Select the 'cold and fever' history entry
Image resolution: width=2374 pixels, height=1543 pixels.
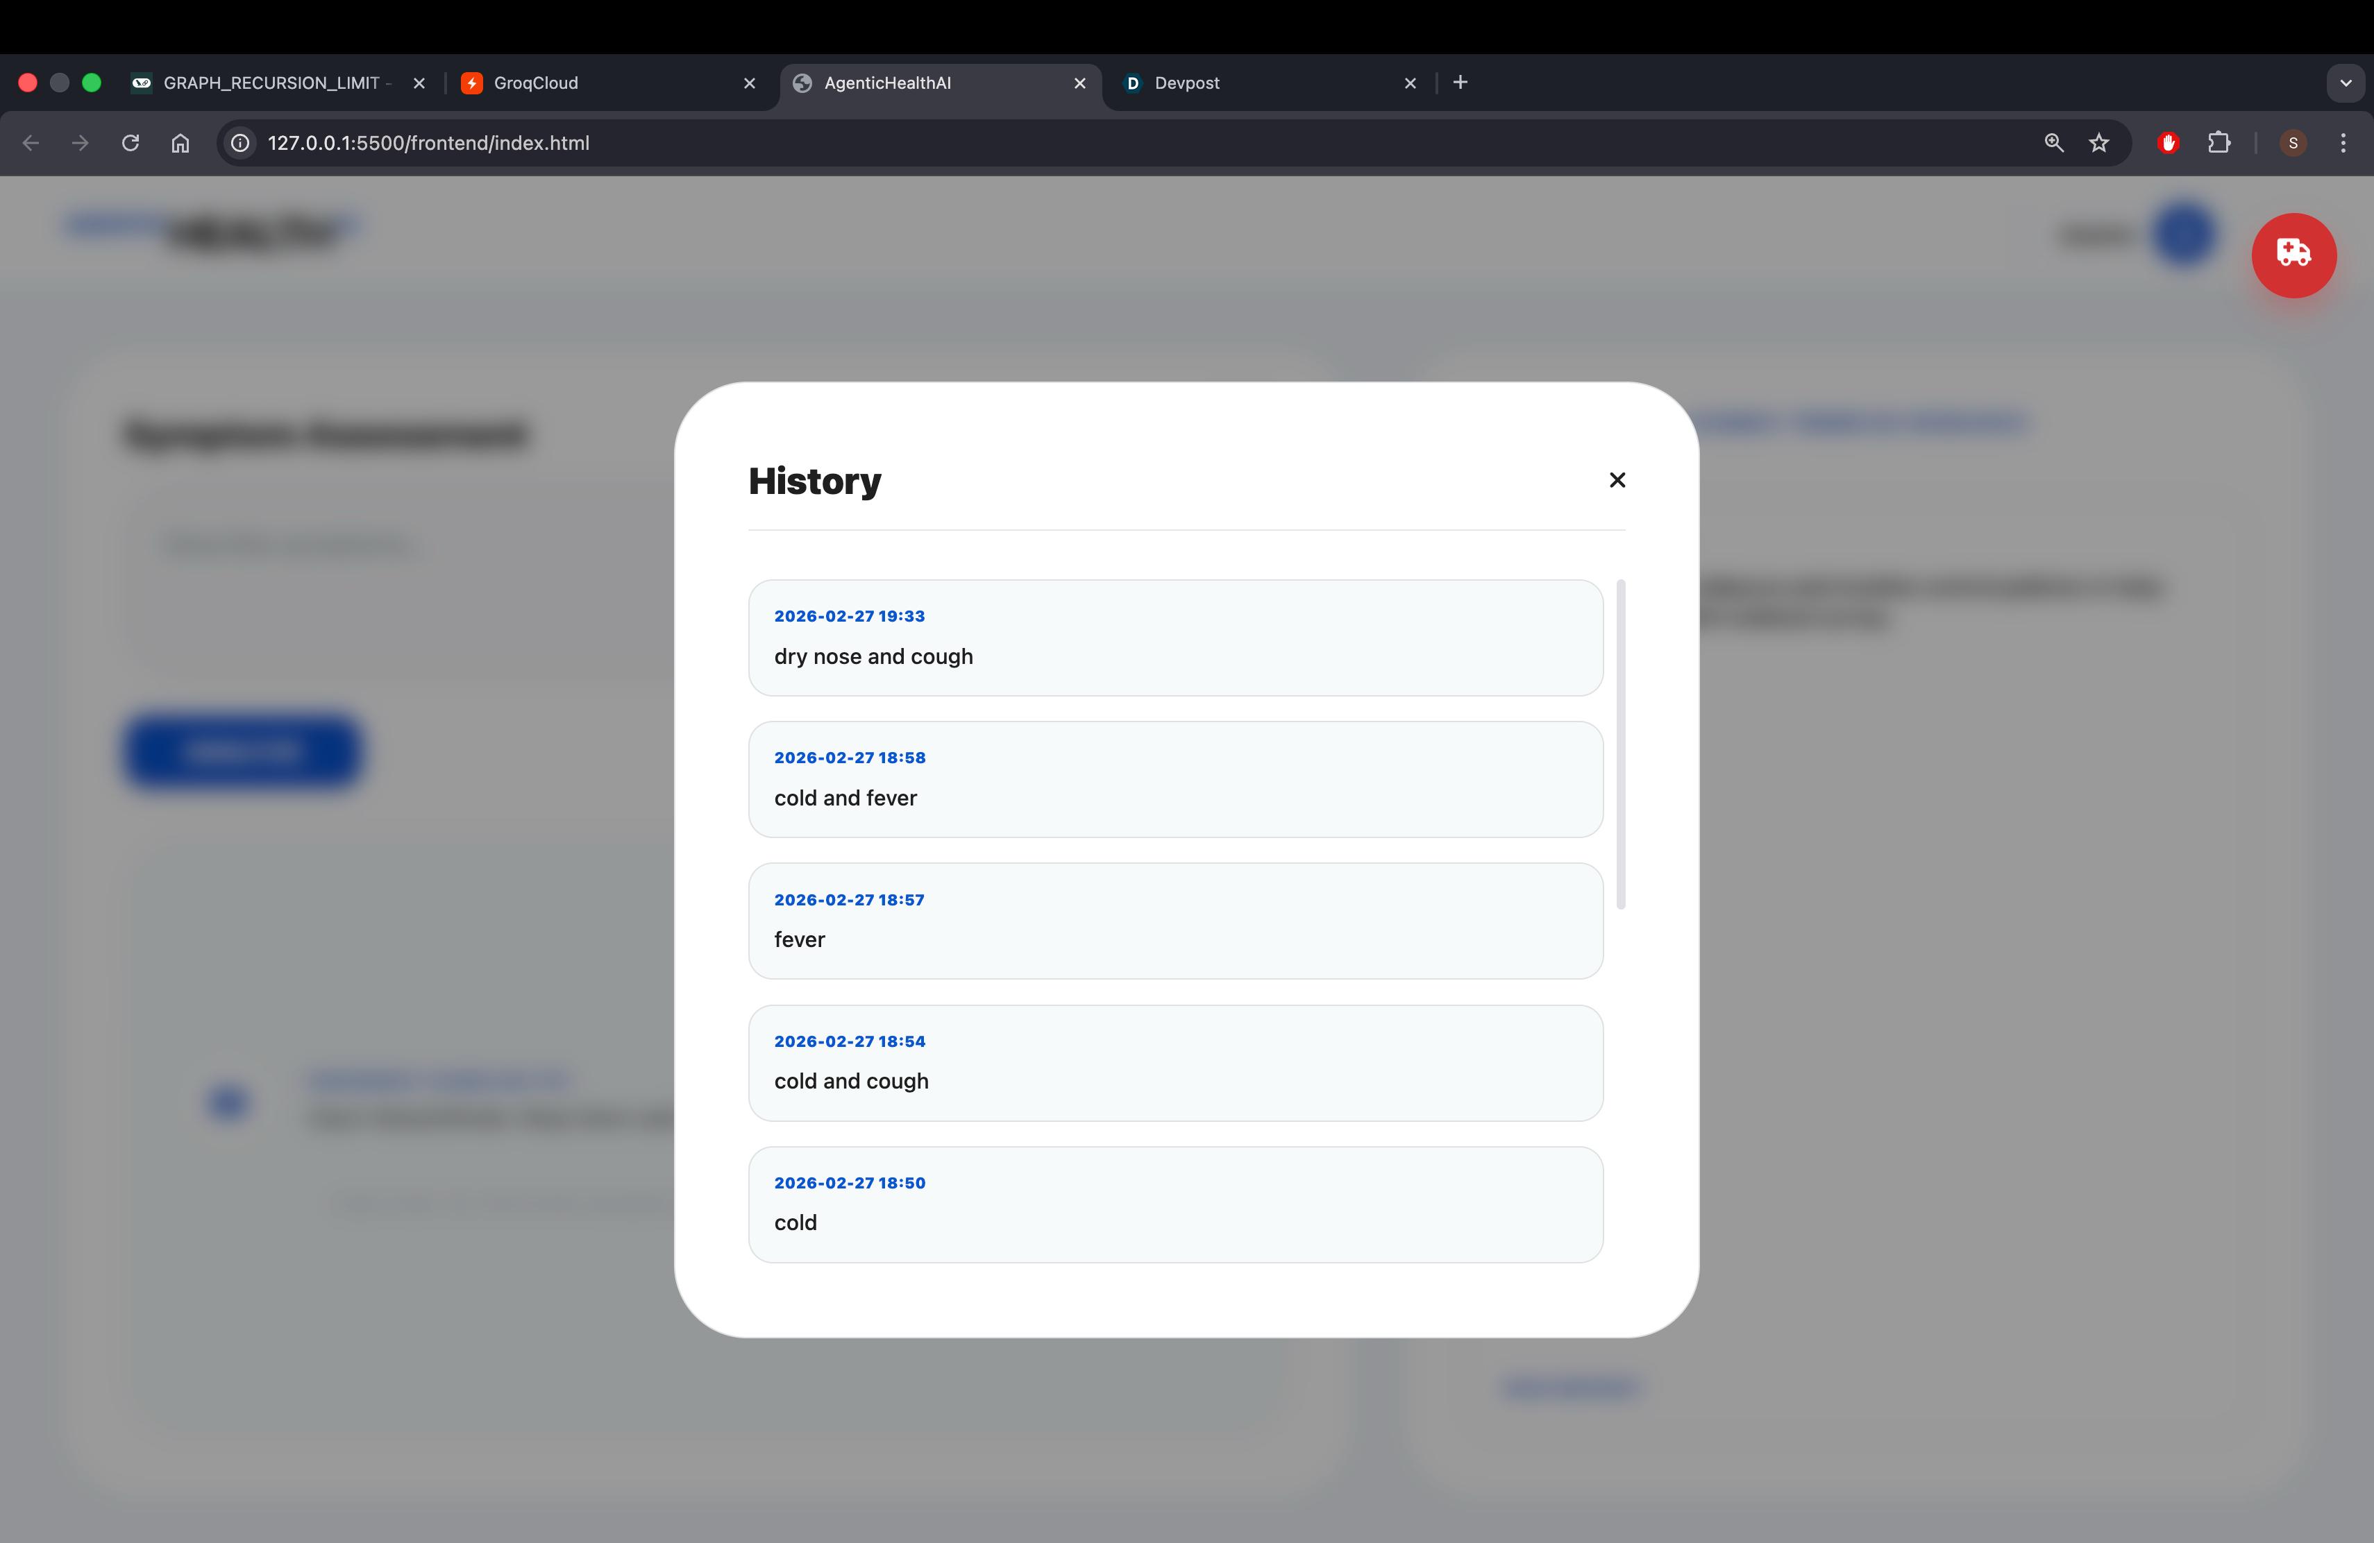coord(1175,779)
